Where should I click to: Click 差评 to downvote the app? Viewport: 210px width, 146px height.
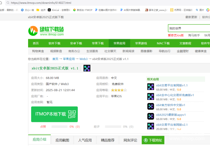click(96, 127)
